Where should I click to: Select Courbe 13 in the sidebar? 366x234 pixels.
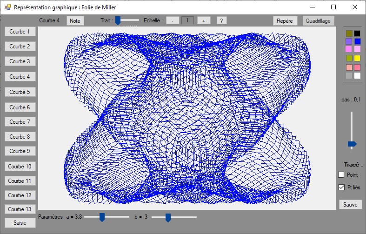click(20, 209)
